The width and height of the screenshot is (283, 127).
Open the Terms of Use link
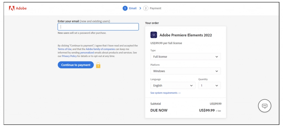click(x=65, y=49)
